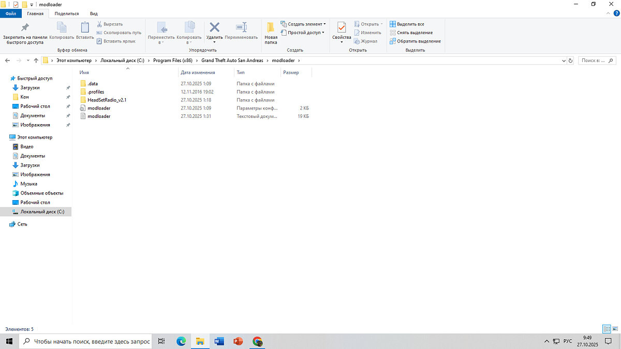The width and height of the screenshot is (621, 349).
Task: Click the Rename icon in the ribbon
Action: pos(241,28)
